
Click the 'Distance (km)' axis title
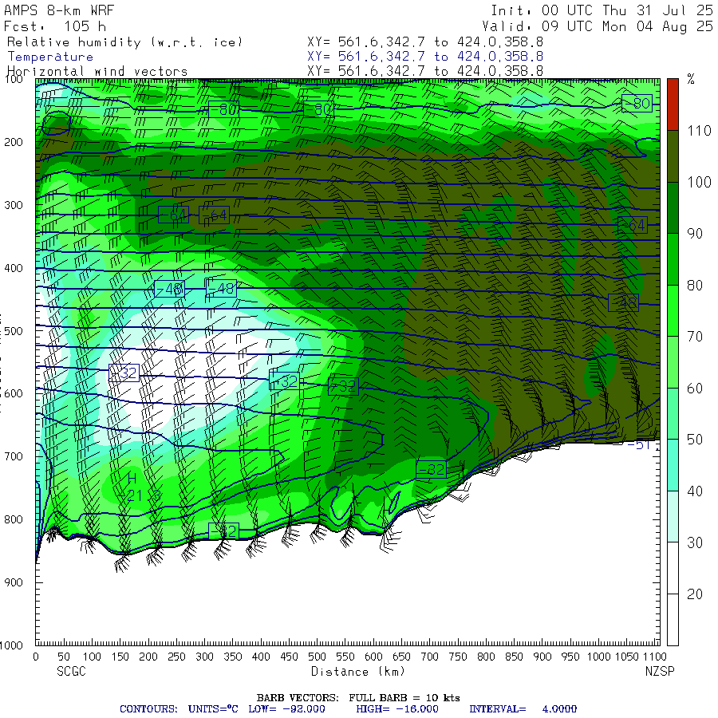[x=358, y=671]
